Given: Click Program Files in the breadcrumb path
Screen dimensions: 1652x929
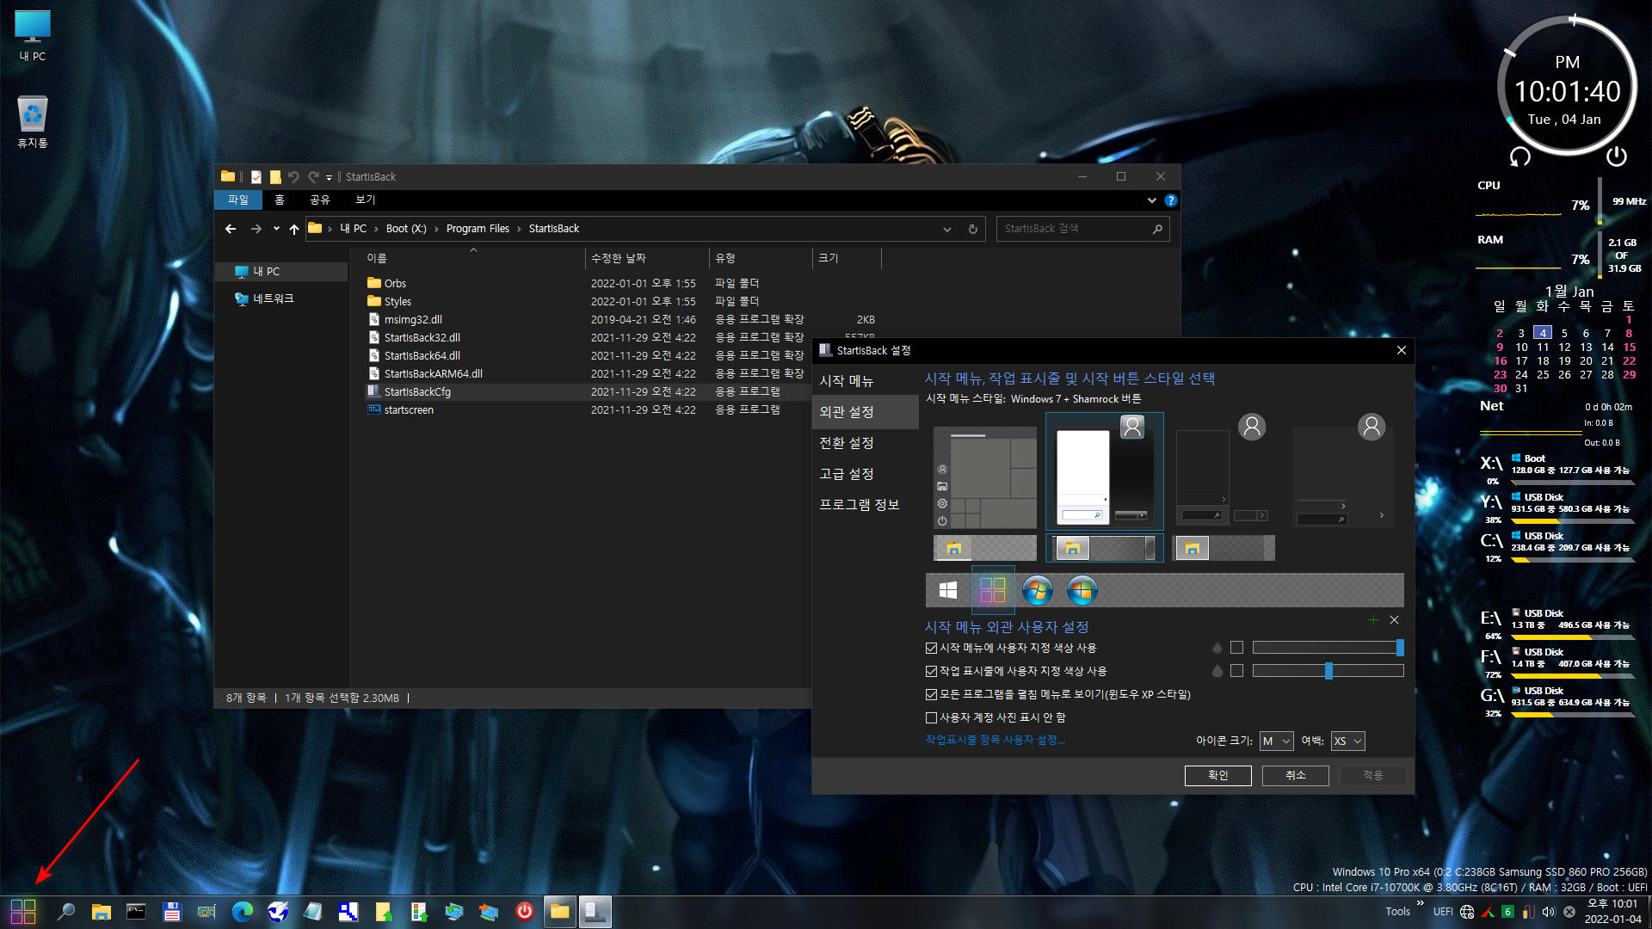Looking at the screenshot, I should [478, 229].
